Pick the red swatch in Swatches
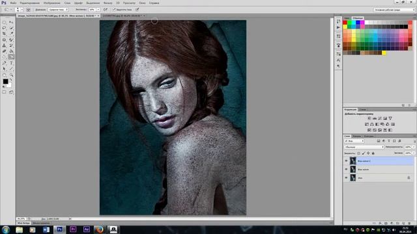 345,23
